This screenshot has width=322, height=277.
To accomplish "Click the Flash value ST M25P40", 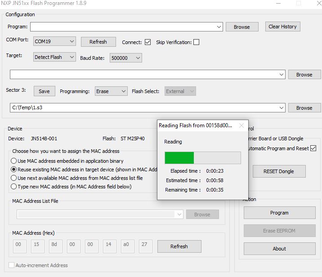I will pyautogui.click(x=133, y=138).
